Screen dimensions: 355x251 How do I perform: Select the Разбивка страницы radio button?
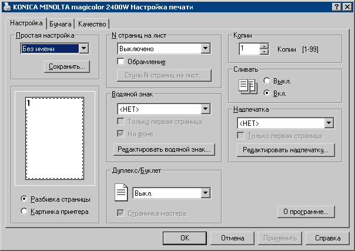[x=24, y=199]
